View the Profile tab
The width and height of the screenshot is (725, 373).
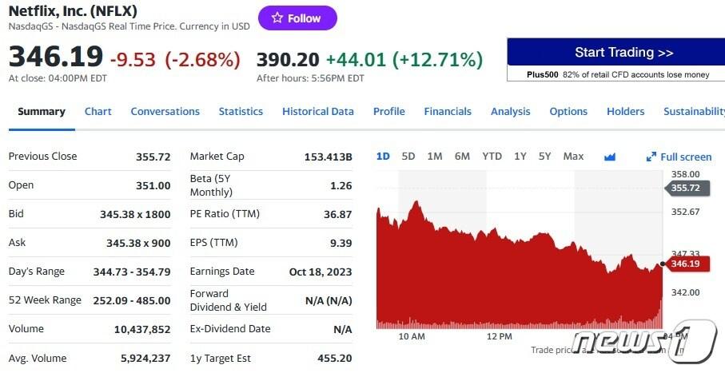[x=388, y=112]
